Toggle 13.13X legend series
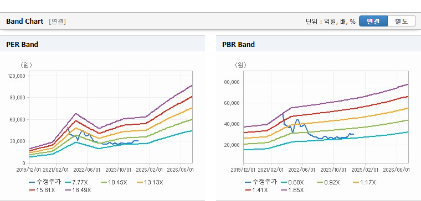This screenshot has height=201, width=421. coord(150,183)
